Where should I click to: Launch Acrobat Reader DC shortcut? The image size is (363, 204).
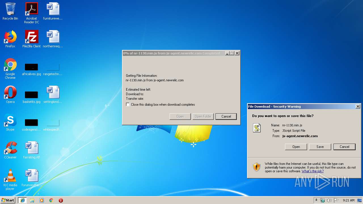click(31, 13)
